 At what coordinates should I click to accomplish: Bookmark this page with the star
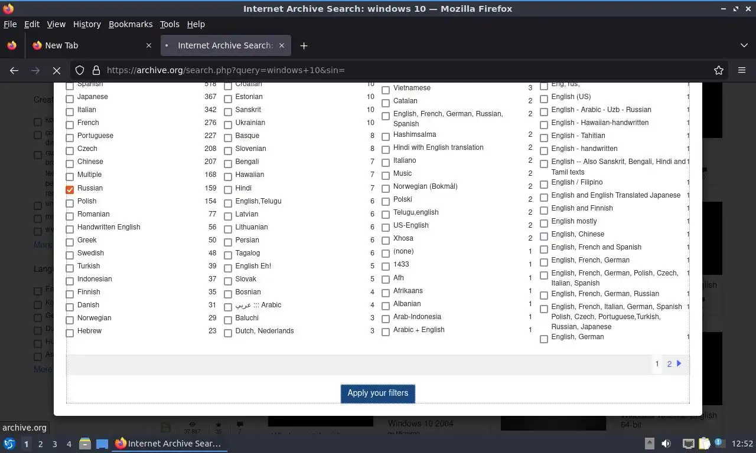click(719, 70)
